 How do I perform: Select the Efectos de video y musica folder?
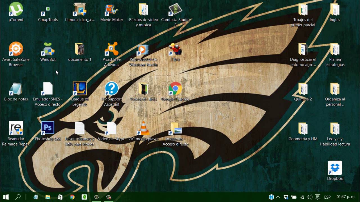143,15
